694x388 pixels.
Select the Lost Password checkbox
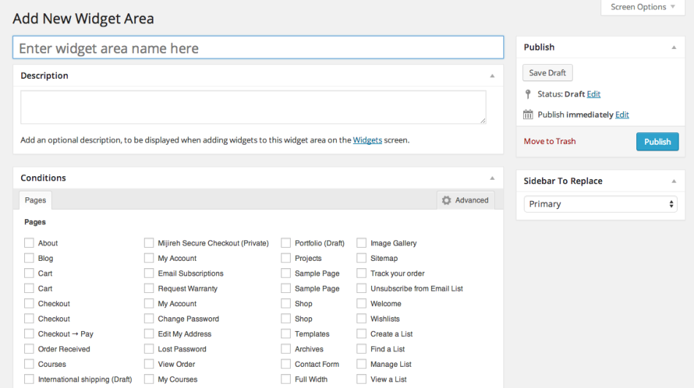coord(149,349)
